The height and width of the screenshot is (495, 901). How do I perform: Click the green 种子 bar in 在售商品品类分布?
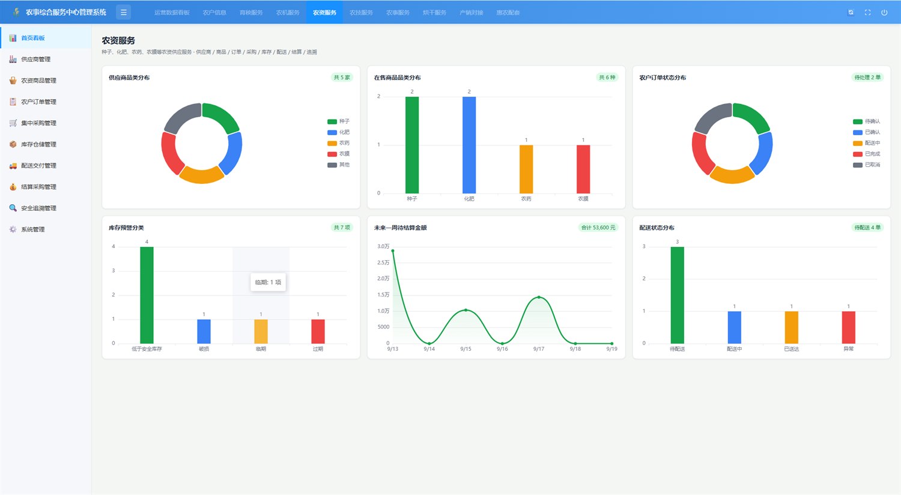412,145
